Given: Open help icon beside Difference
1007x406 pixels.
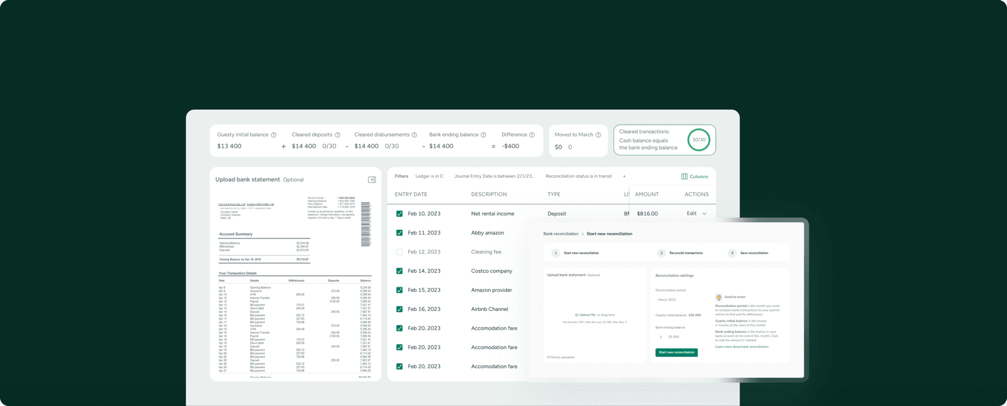Looking at the screenshot, I should pos(532,135).
